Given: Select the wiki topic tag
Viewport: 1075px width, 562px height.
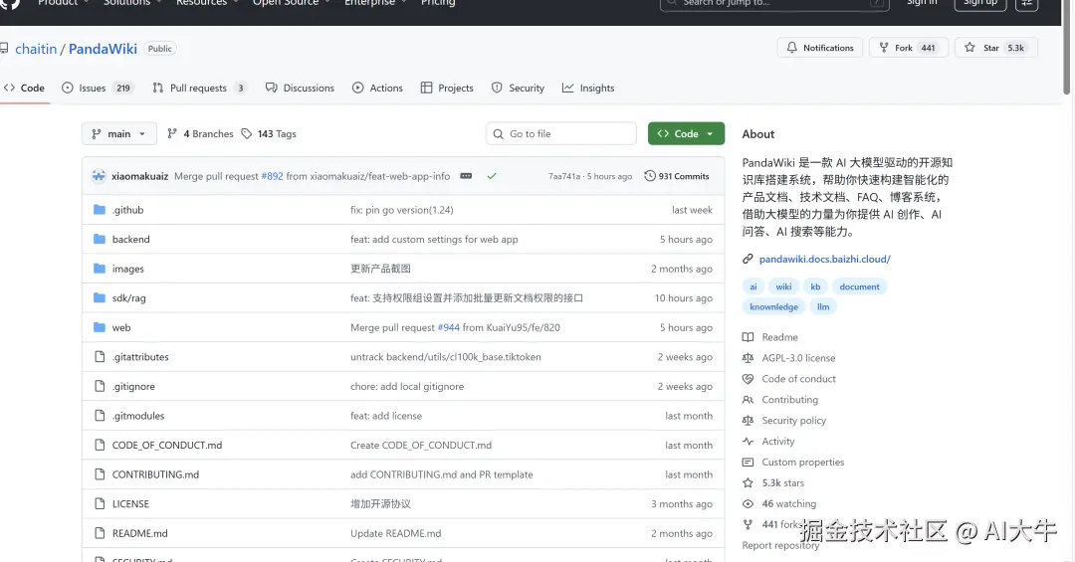Looking at the screenshot, I should click(x=783, y=286).
